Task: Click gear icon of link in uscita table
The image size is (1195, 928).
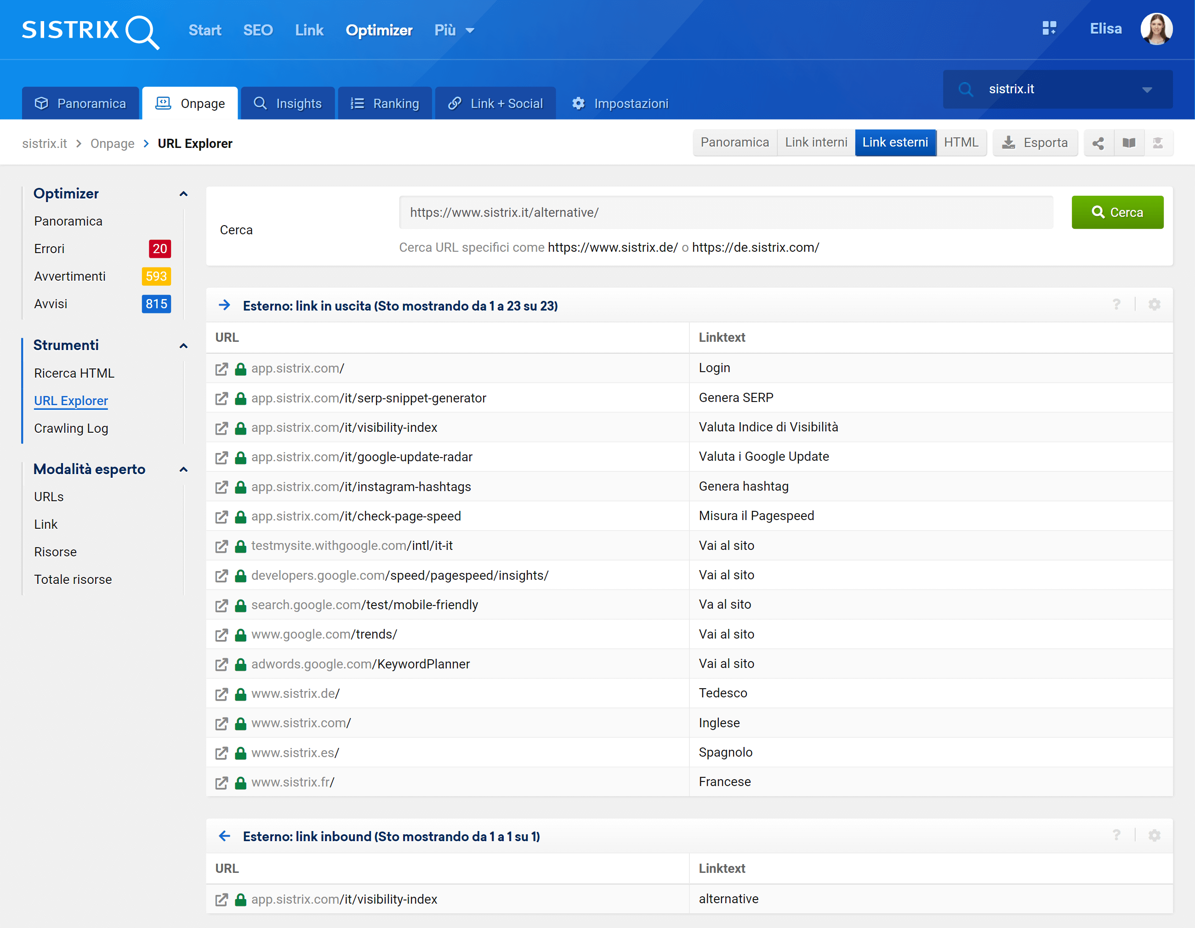Action: [x=1154, y=305]
